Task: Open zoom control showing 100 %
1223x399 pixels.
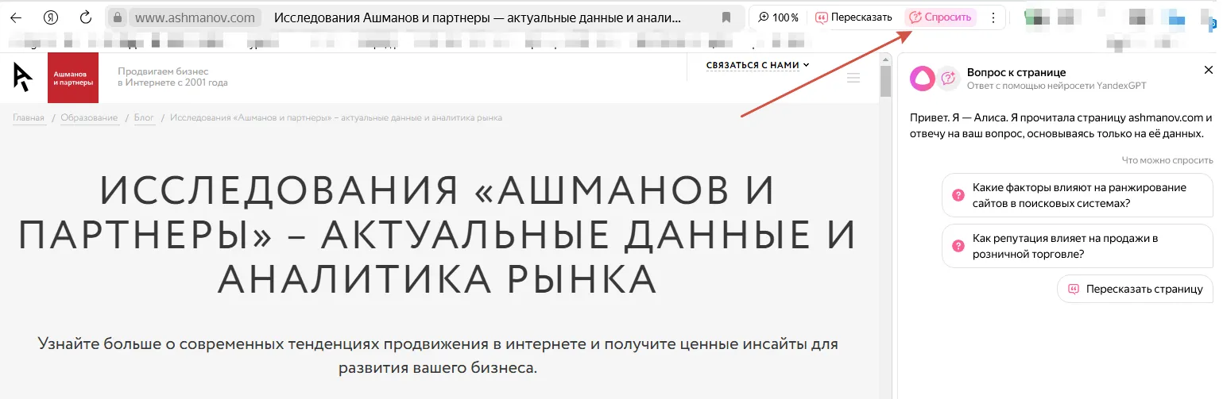Action: (778, 17)
